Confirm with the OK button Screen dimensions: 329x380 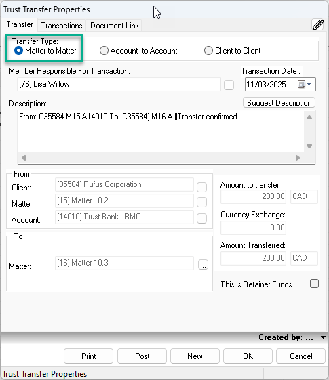248,356
